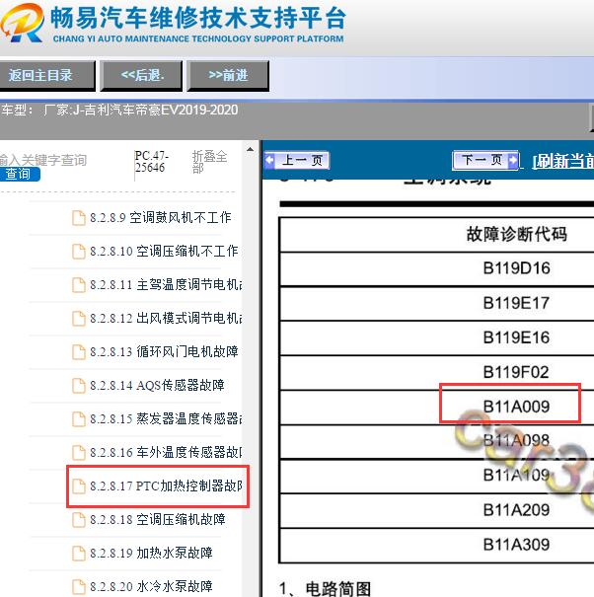The width and height of the screenshot is (594, 597).
Task: Select fault code B11A098
Action: (516, 441)
